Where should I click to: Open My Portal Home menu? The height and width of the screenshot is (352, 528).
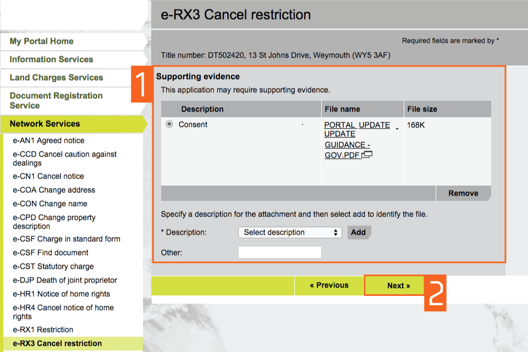(42, 41)
